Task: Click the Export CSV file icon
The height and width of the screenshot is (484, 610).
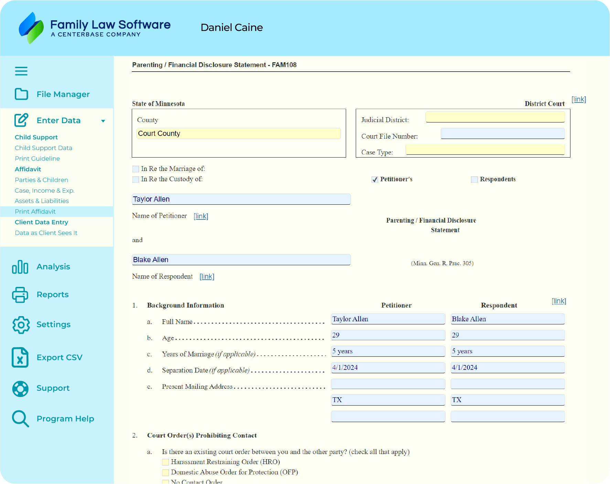Action: [20, 357]
